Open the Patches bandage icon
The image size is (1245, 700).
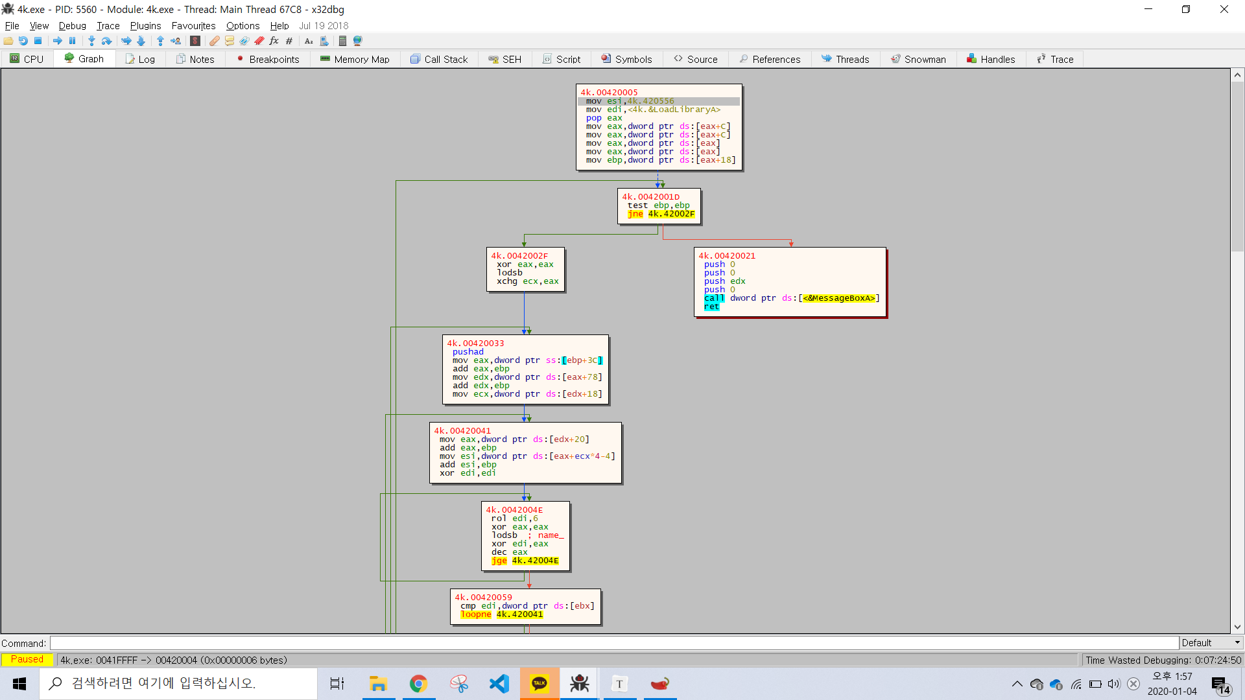pos(215,41)
